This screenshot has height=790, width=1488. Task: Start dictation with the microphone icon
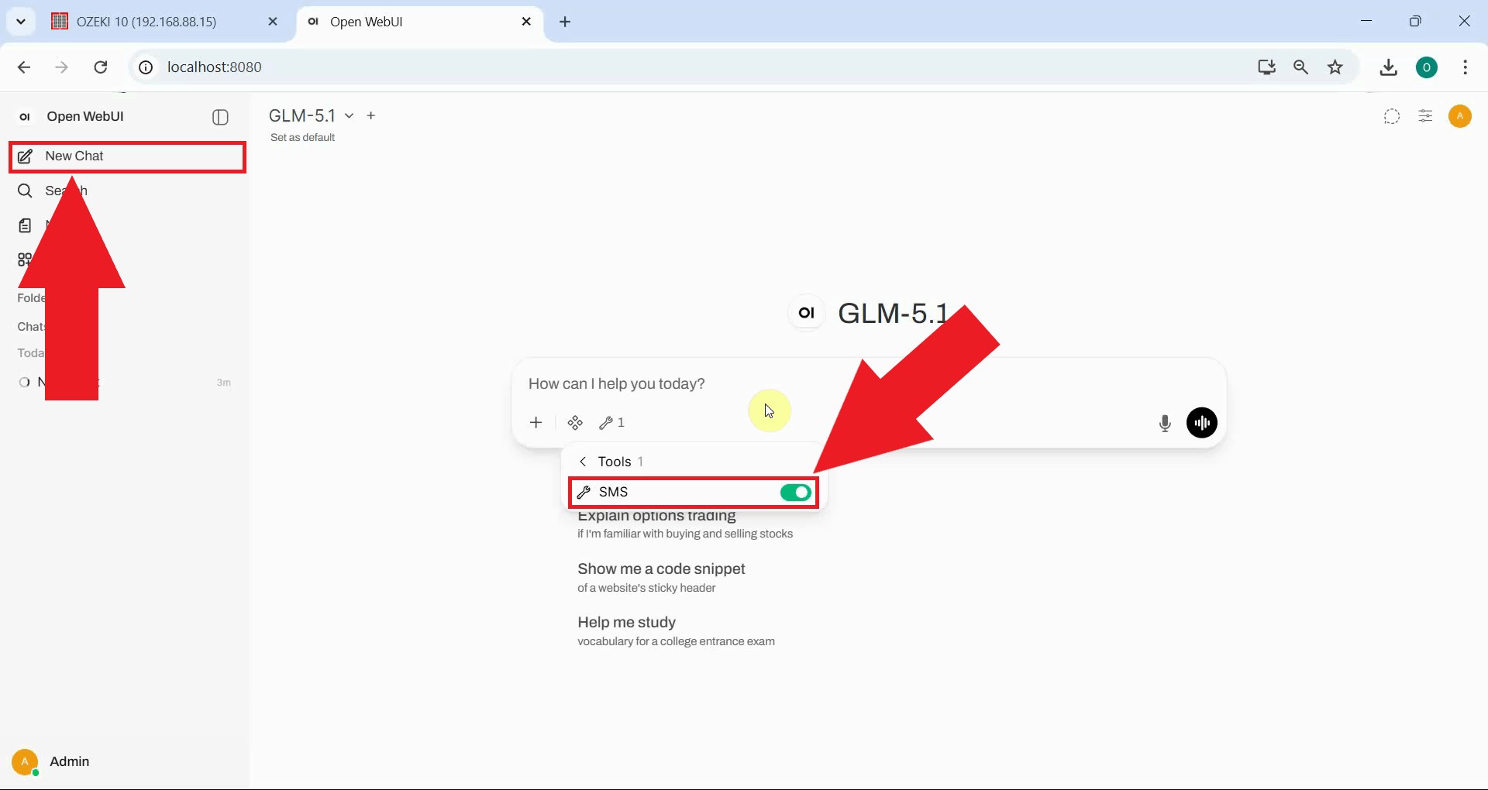(1164, 423)
